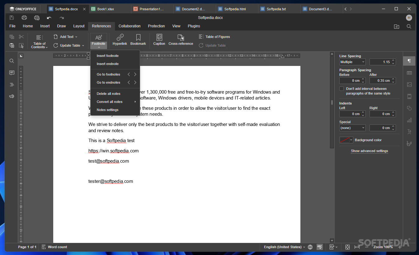Zoom in with the plus button
This screenshot has height=255, width=419.
click(400, 247)
